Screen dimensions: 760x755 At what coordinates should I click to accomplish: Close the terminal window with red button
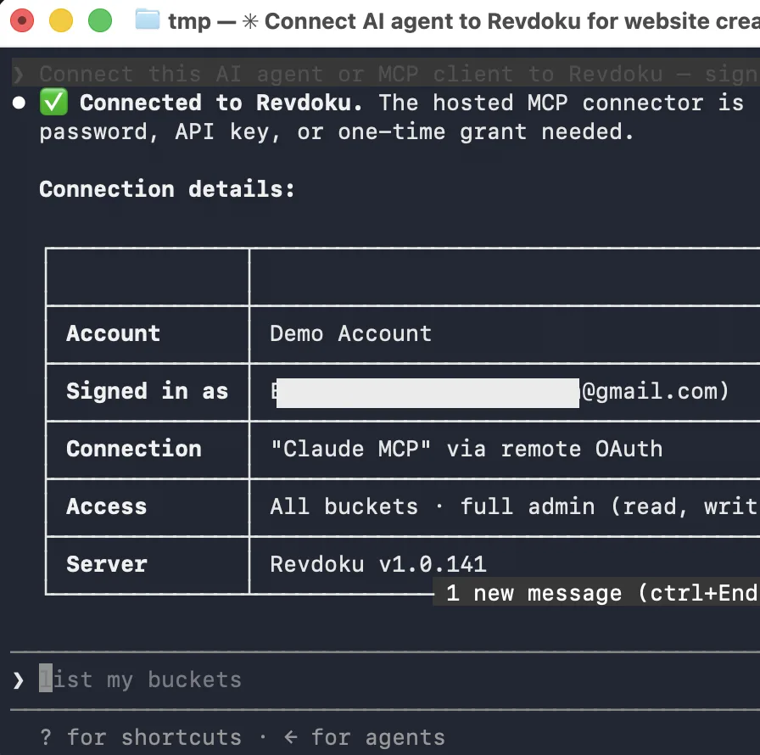pyautogui.click(x=22, y=20)
